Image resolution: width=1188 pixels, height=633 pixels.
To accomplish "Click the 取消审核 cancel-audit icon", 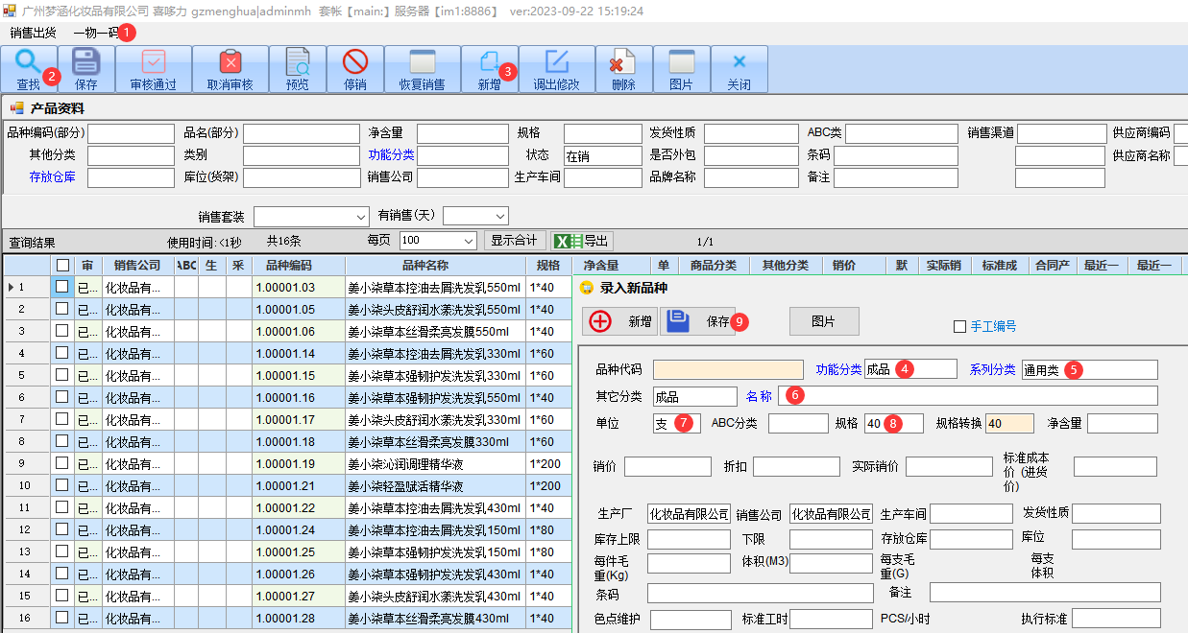I will tap(230, 63).
